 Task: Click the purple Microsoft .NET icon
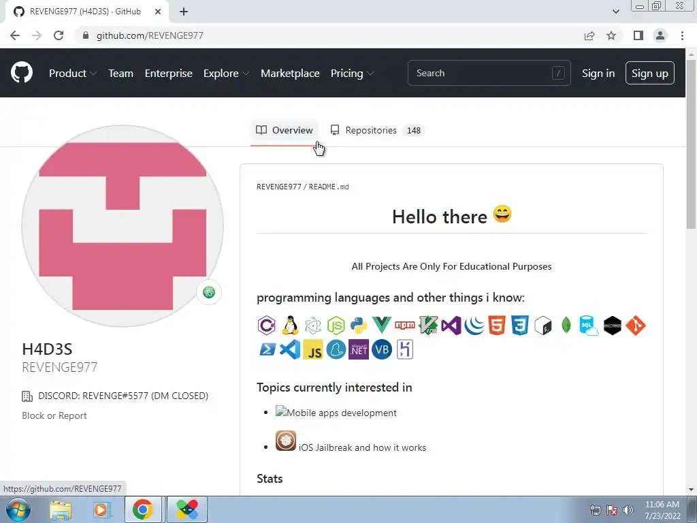tap(359, 349)
